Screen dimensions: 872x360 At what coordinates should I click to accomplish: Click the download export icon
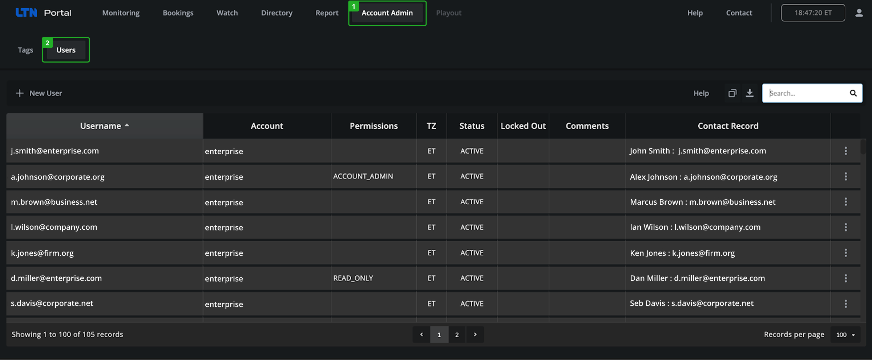(750, 93)
